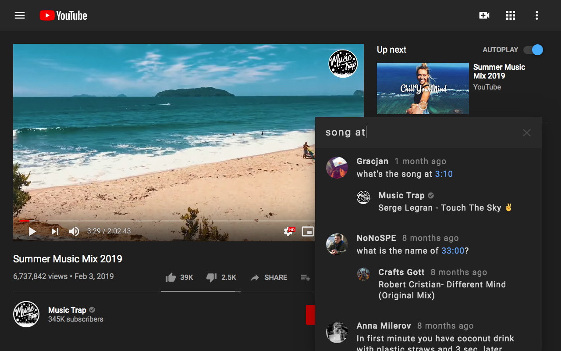Click the '1 month ago' comment timestamp
Viewport: 561px width, 351px height.
420,161
